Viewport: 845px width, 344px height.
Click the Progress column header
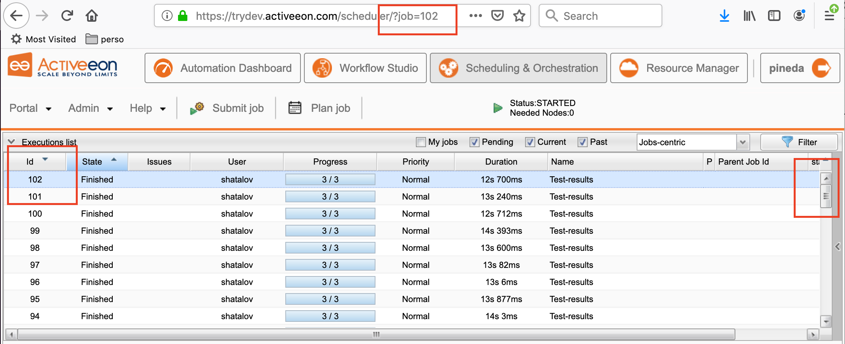[x=330, y=162]
